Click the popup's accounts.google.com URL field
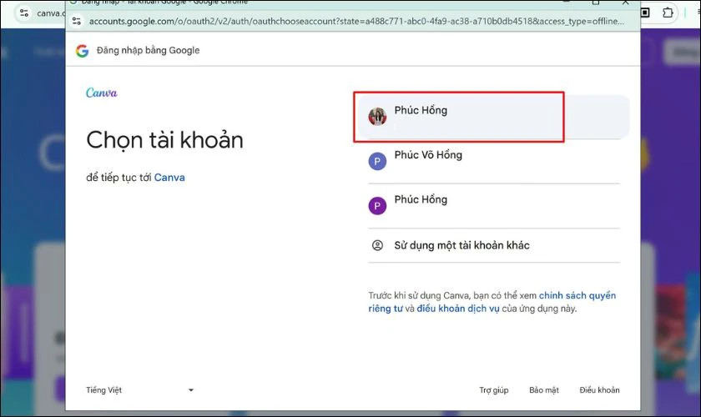The width and height of the screenshot is (701, 417). [356, 21]
